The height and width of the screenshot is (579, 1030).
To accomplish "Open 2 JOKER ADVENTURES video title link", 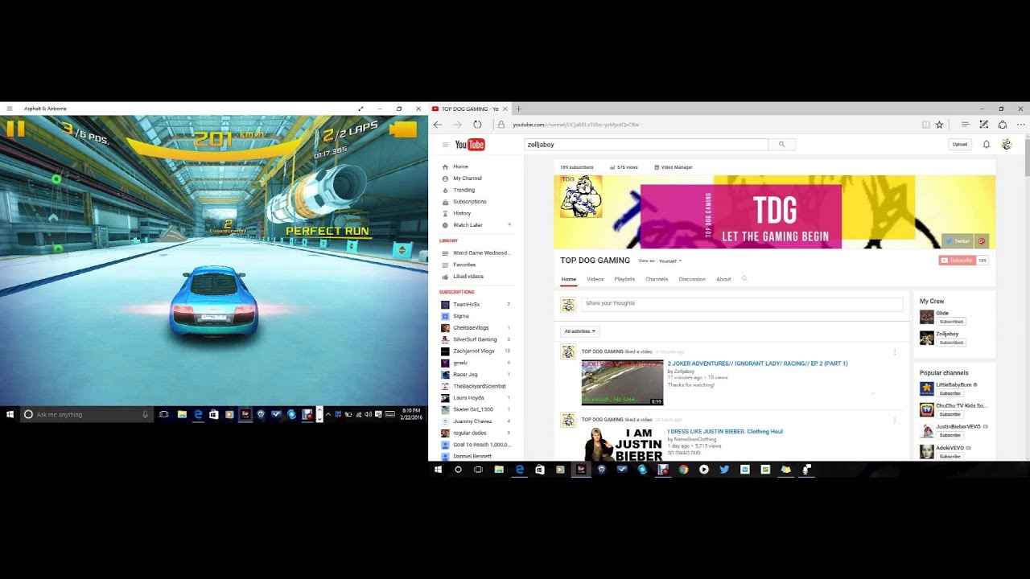I will click(757, 363).
